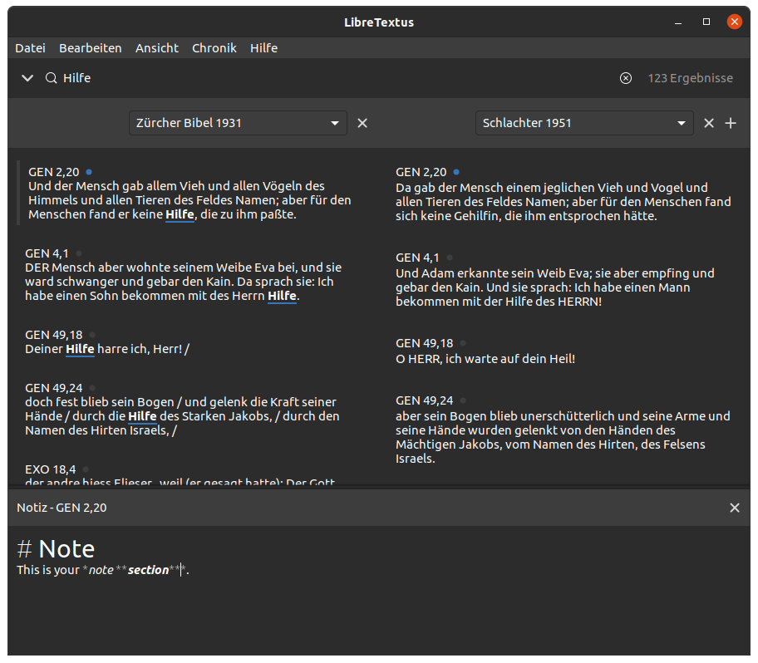Clear the search with the circled X icon
The height and width of the screenshot is (663, 758).
[625, 77]
